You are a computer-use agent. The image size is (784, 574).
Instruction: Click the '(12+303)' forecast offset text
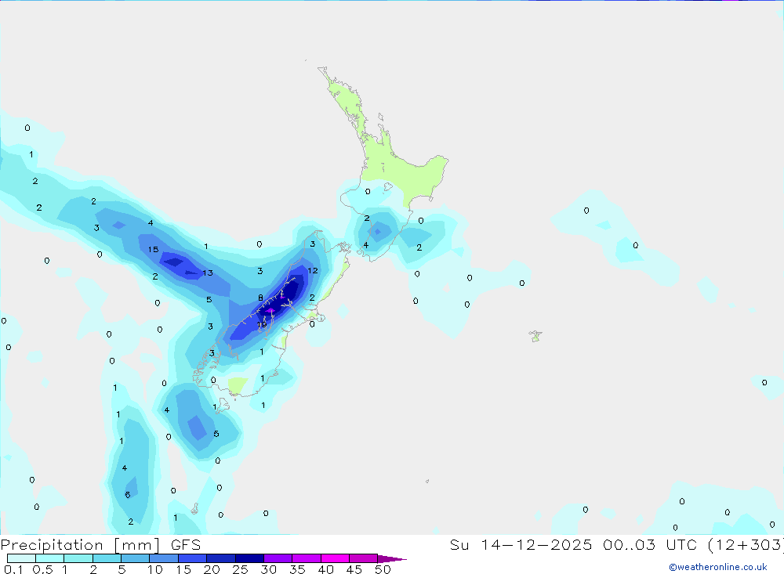745,545
